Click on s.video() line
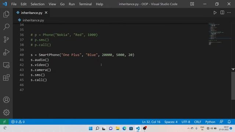Screen dimensions: 235x132 pyautogui.click(x=40, y=65)
